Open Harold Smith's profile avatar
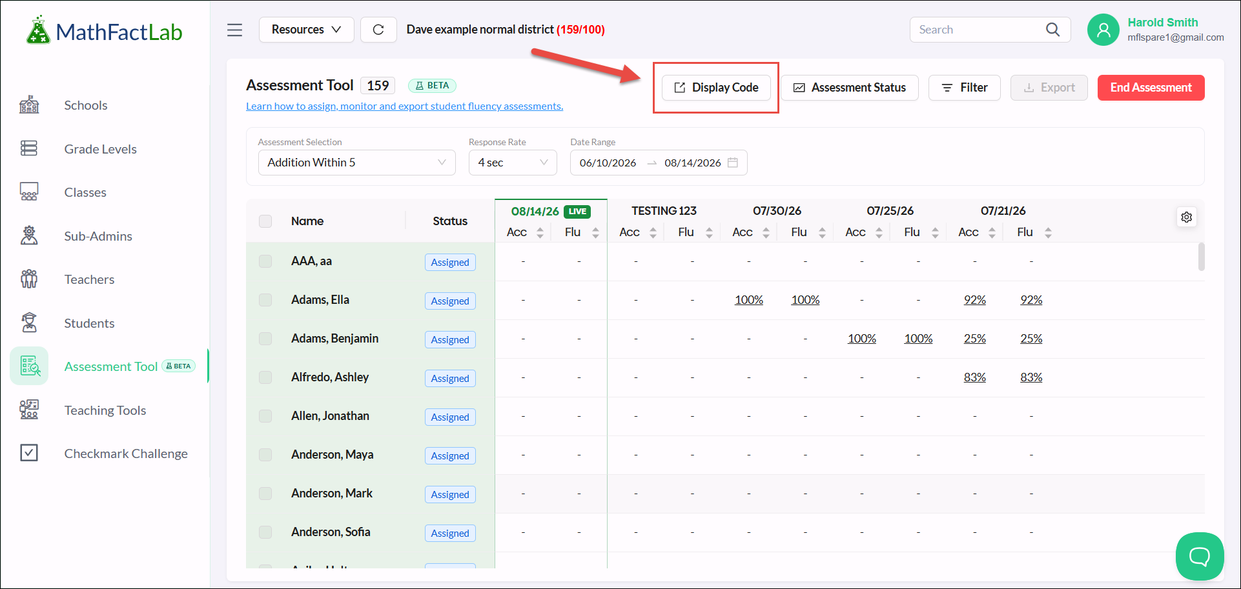 (1103, 30)
